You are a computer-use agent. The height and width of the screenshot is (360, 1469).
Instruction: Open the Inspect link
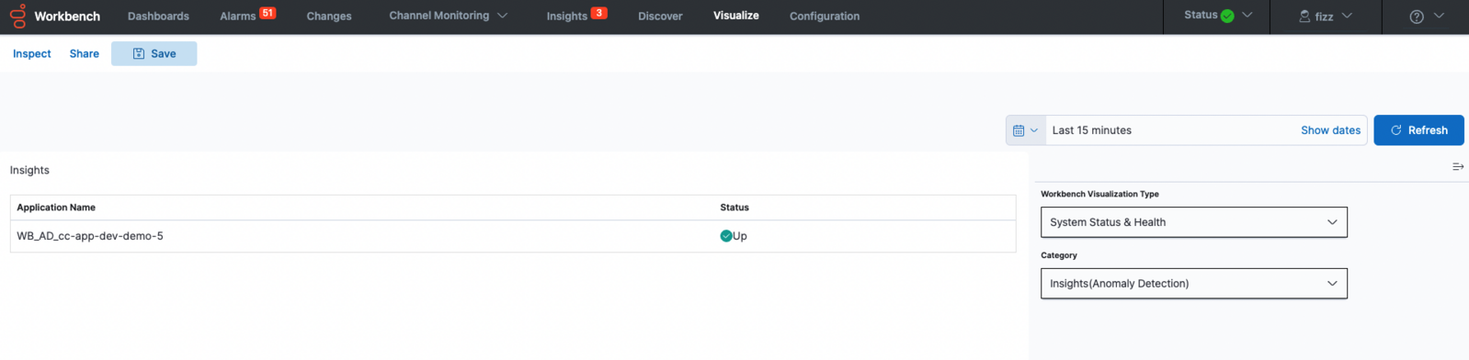pos(32,54)
